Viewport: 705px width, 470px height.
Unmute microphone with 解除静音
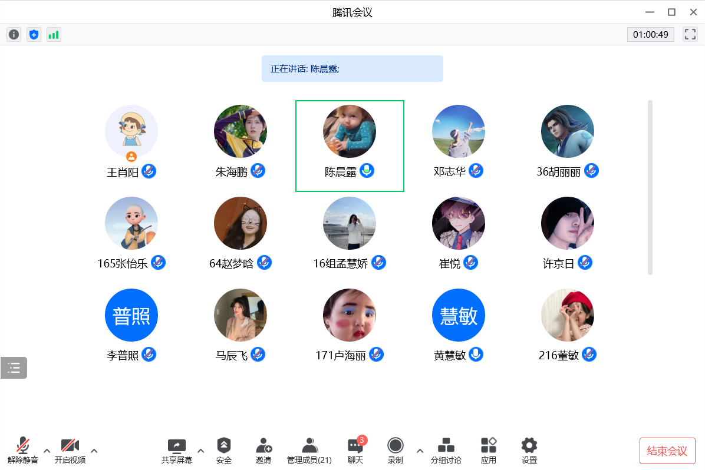pos(23,451)
